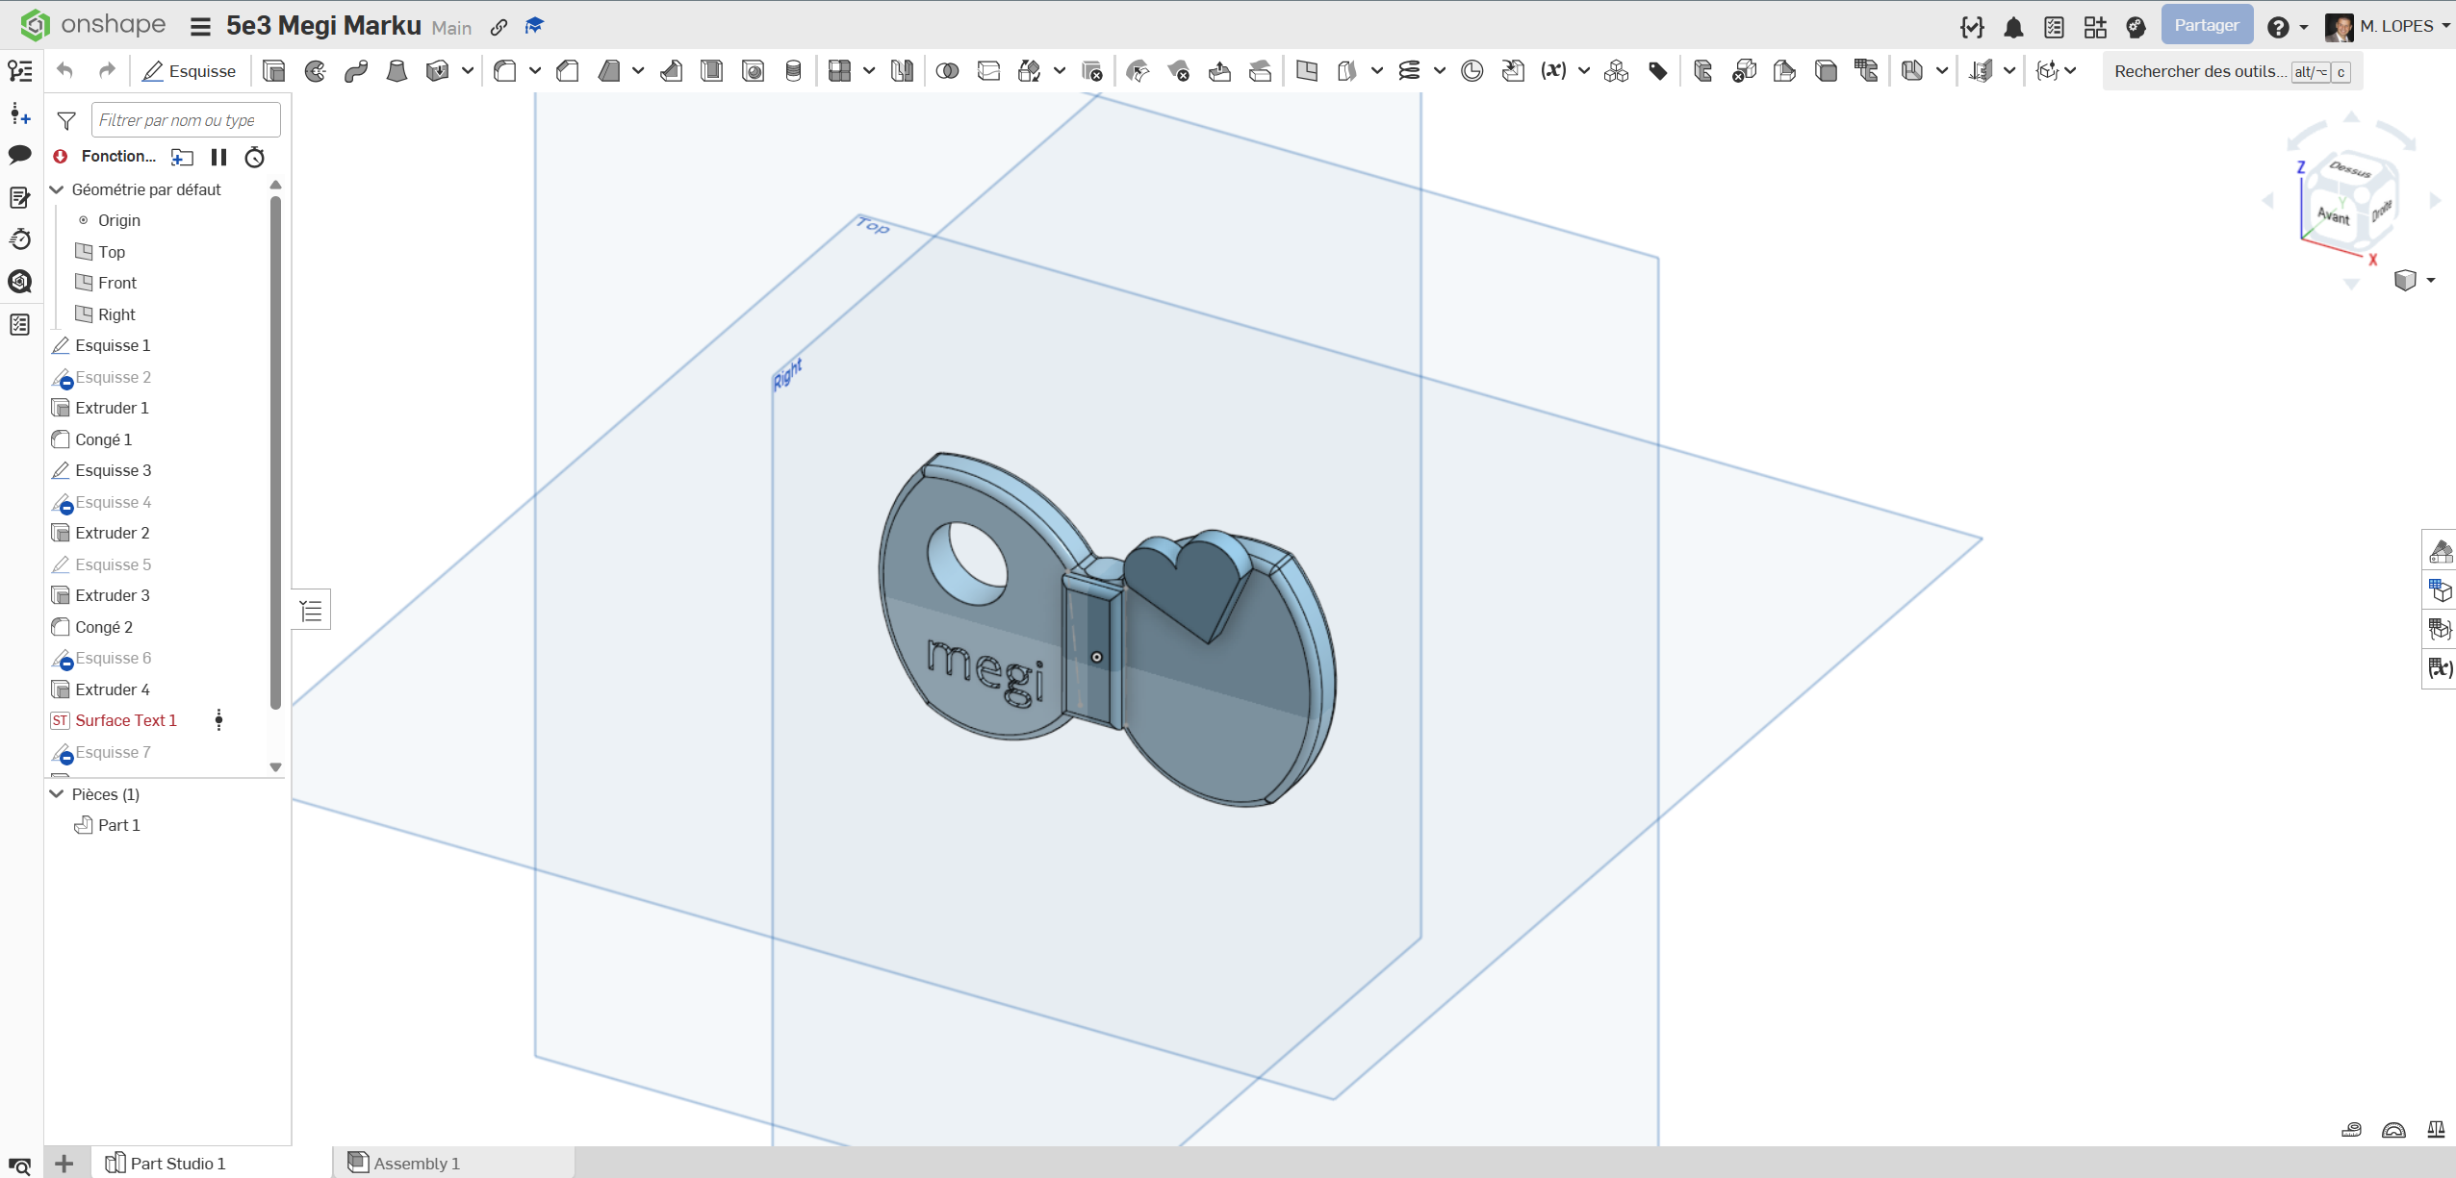
Task: Open the notifications bell icon
Action: point(2013,27)
